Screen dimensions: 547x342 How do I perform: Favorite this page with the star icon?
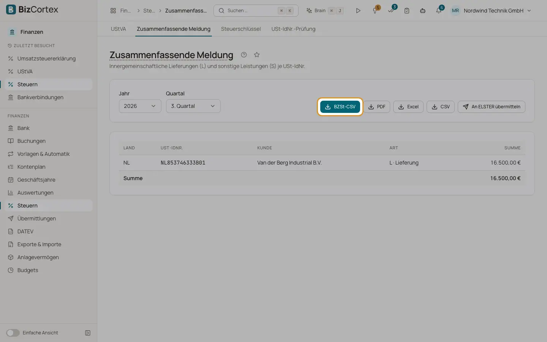pyautogui.click(x=257, y=55)
